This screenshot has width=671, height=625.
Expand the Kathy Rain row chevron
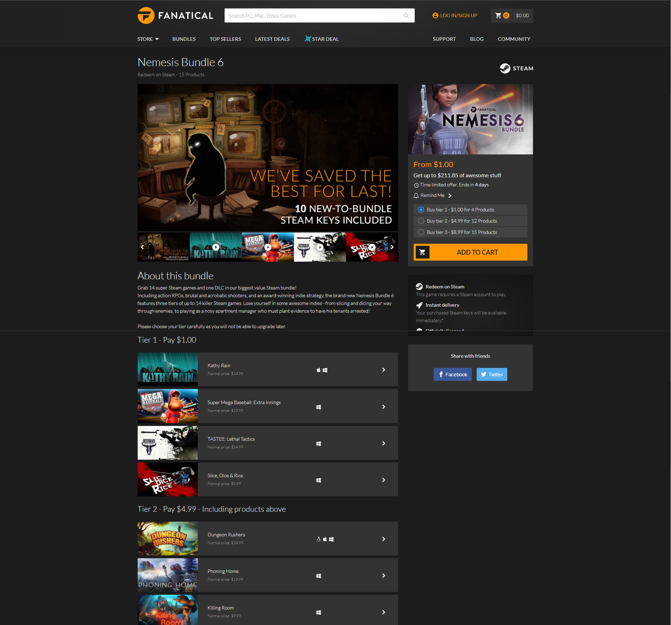[384, 370]
